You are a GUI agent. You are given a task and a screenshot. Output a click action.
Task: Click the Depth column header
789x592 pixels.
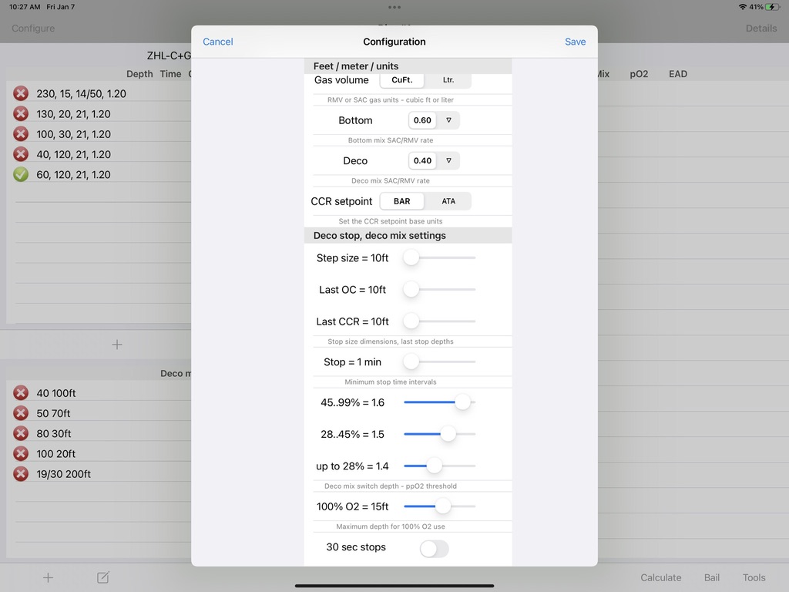[x=139, y=74]
